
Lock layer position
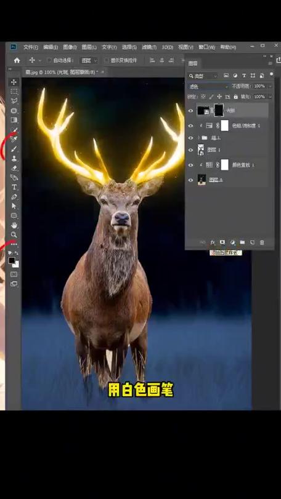click(x=219, y=97)
